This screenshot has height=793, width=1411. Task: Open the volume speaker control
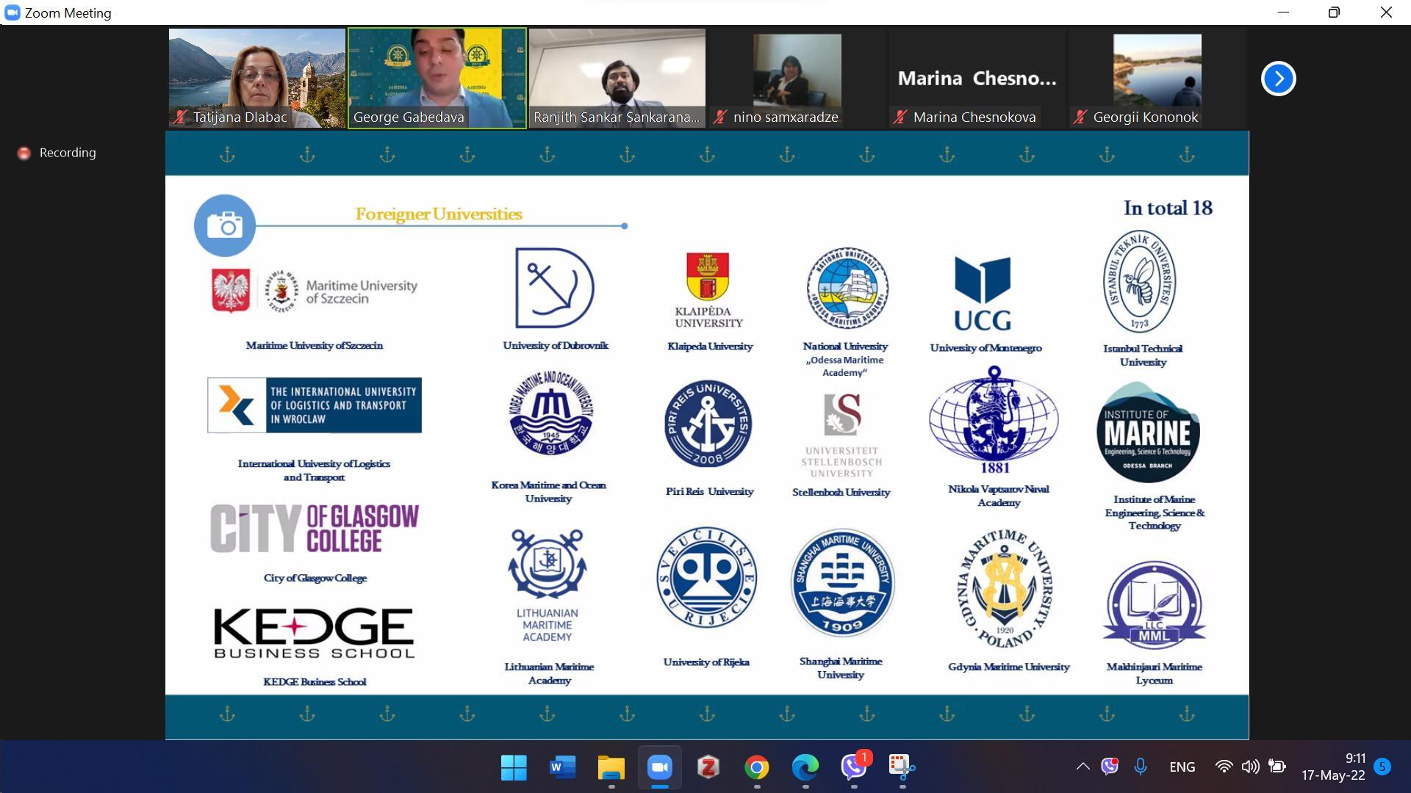pyautogui.click(x=1250, y=767)
